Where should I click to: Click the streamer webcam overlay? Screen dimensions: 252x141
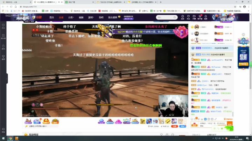[173, 106]
